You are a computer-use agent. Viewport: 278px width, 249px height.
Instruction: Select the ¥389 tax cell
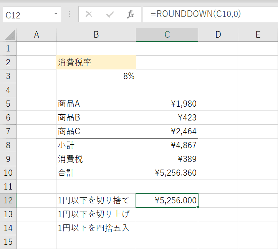(167, 159)
